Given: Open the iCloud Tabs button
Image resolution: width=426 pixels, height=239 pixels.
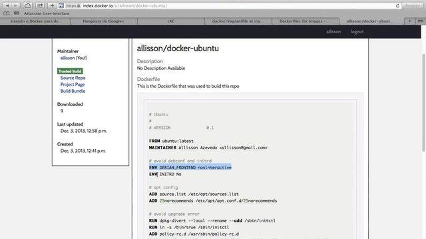Looking at the screenshot, I should [28, 5].
